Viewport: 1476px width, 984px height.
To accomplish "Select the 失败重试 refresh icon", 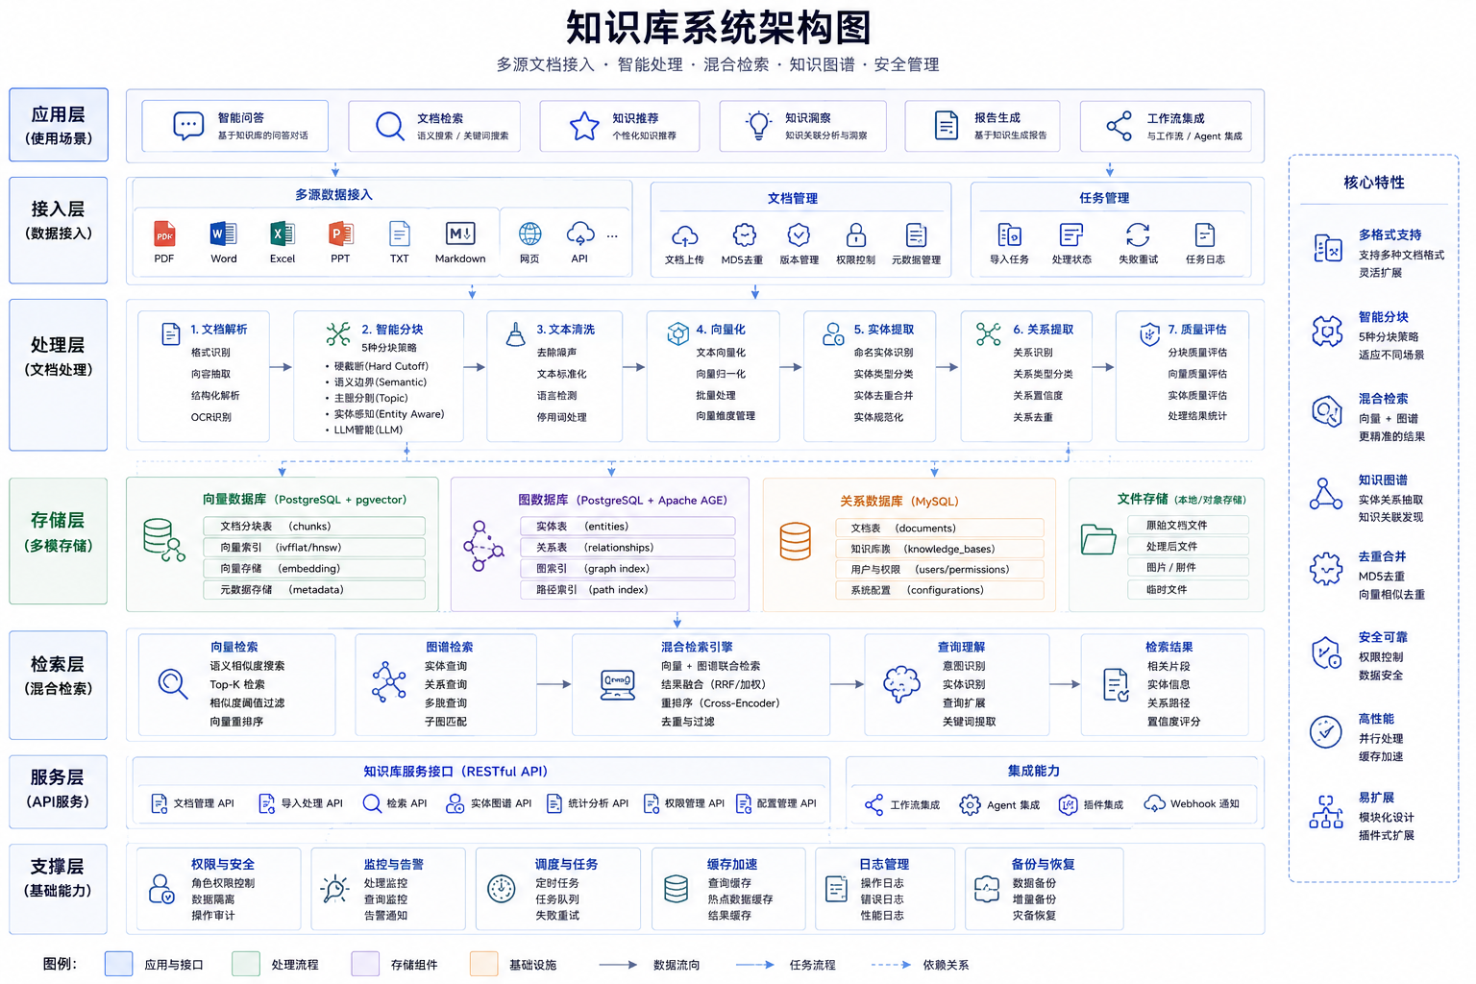I will [1138, 235].
